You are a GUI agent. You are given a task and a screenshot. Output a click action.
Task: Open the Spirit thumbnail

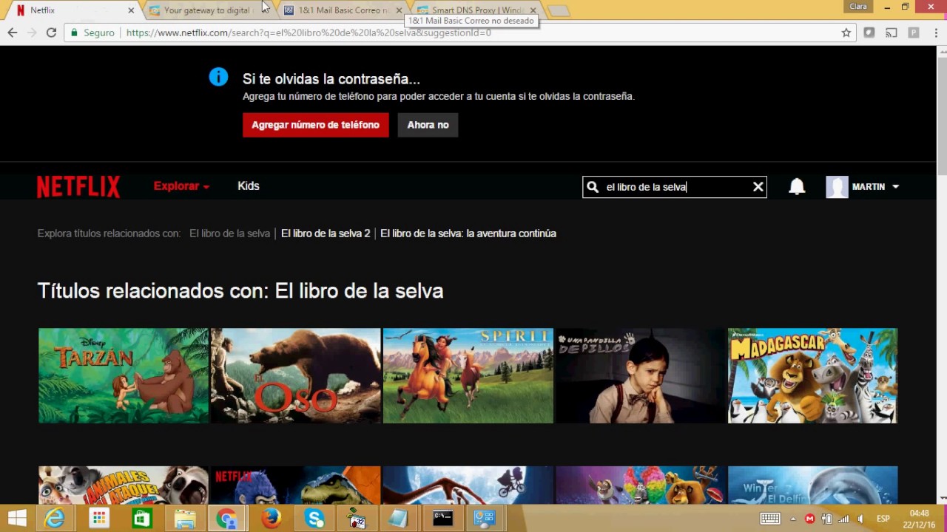pos(468,375)
